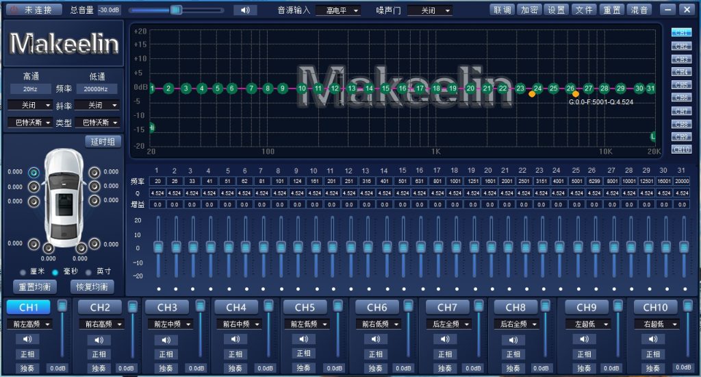
Task: Open CH7 后左全频 dropdown
Action: 448,324
